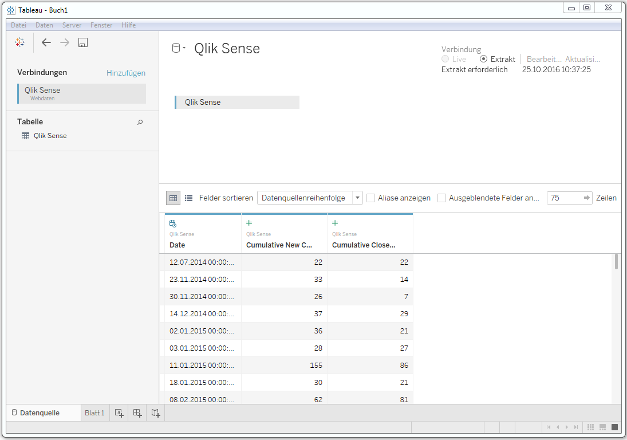This screenshot has width=627, height=440.
Task: Switch to metadata list view
Action: coord(189,198)
